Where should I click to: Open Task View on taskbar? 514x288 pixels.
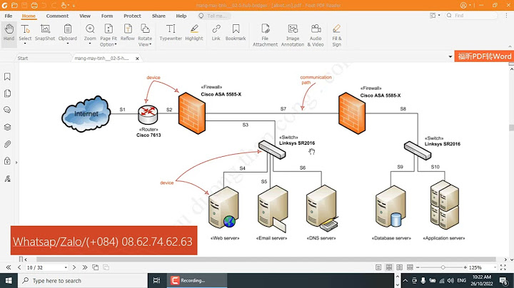pyautogui.click(x=156, y=280)
